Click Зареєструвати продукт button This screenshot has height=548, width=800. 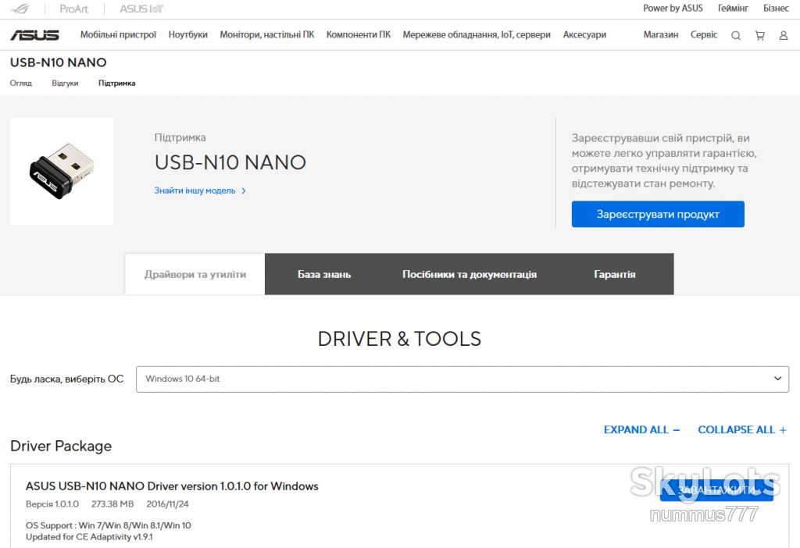coord(658,214)
